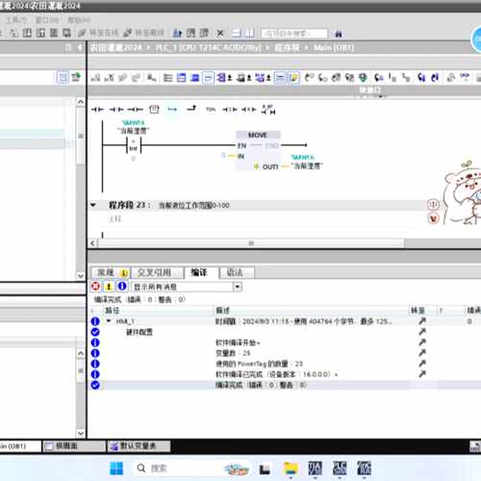481x481 pixels.
Task: Click the horizontal scrollbar of ladder editor
Action: [251, 243]
